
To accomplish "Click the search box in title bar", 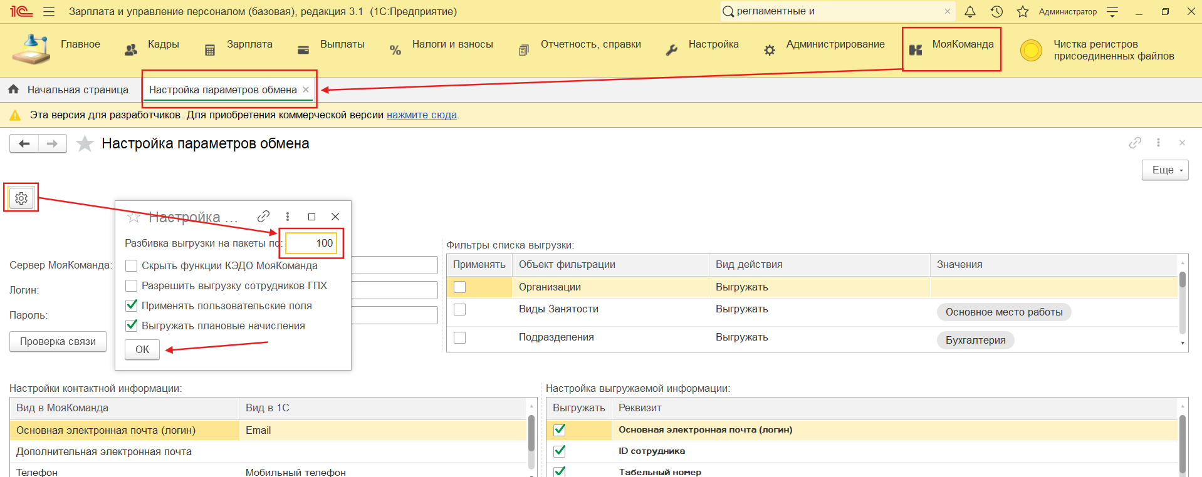I will pos(837,11).
